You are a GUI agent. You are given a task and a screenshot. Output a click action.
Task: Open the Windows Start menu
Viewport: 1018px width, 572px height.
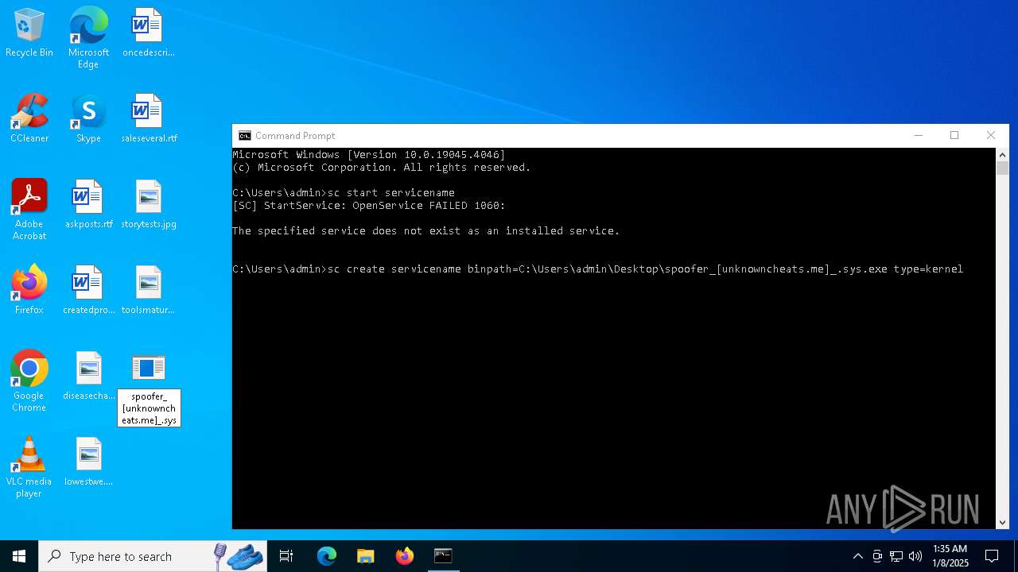pos(19,556)
